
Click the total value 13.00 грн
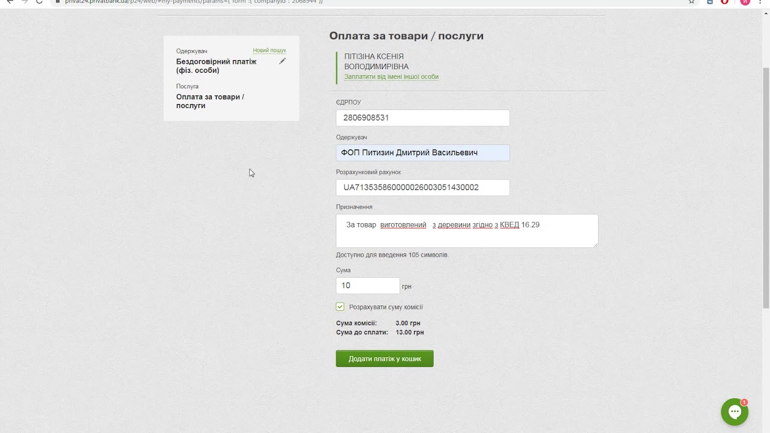point(409,333)
